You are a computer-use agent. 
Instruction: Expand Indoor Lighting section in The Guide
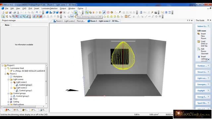(x=208, y=26)
